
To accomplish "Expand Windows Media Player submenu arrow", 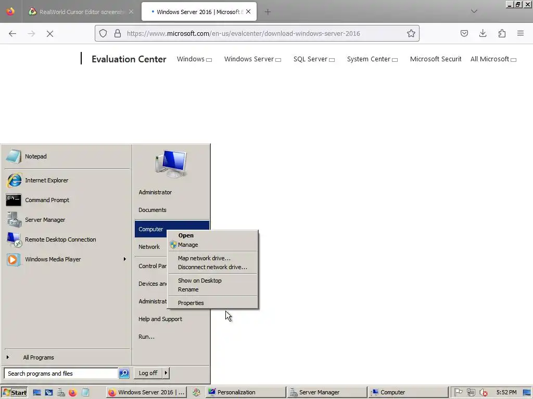I will click(125, 259).
